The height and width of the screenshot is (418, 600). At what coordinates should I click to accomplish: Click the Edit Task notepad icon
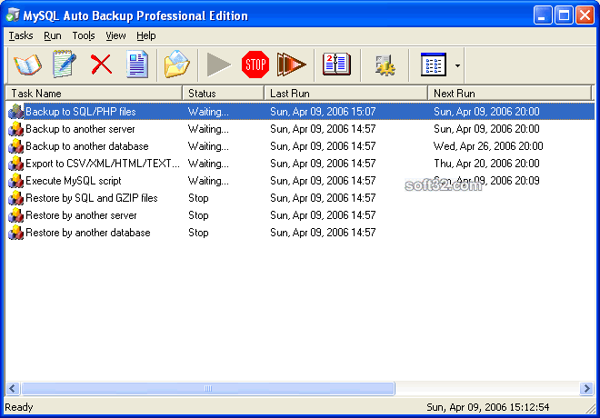click(x=65, y=65)
